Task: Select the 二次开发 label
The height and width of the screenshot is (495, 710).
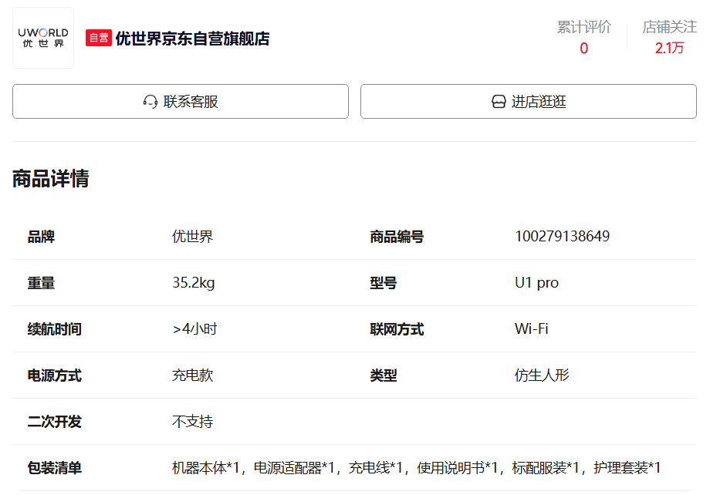Action: (54, 423)
